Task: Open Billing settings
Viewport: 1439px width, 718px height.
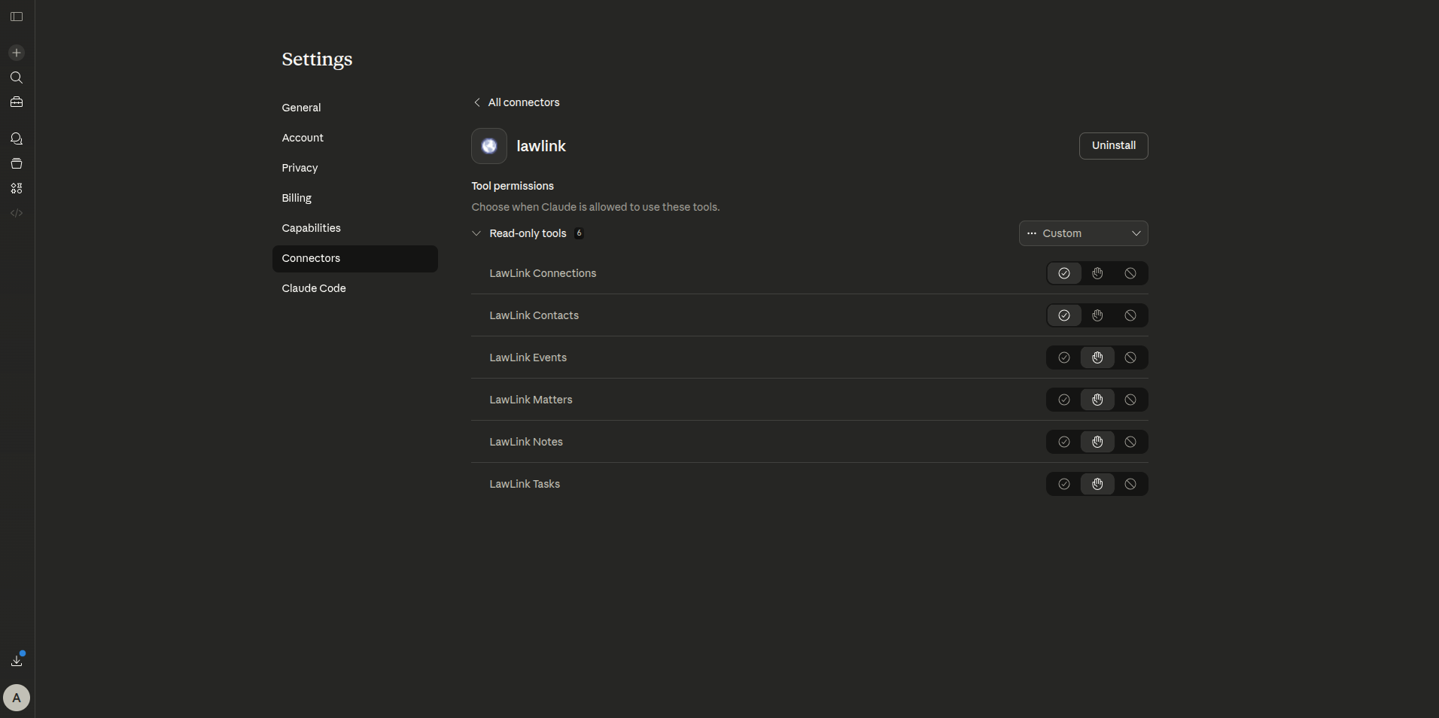Action: [x=355, y=198]
